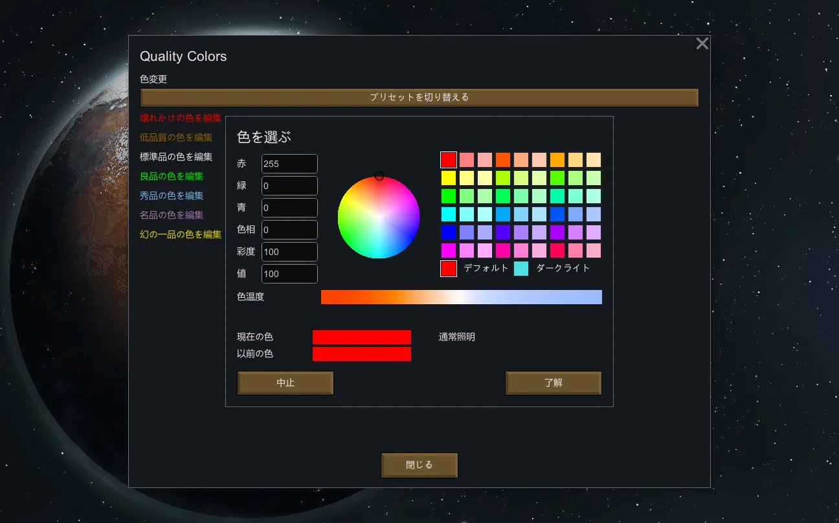The height and width of the screenshot is (523, 839).
Task: Click the 彩度 saturation input field
Action: (x=289, y=252)
